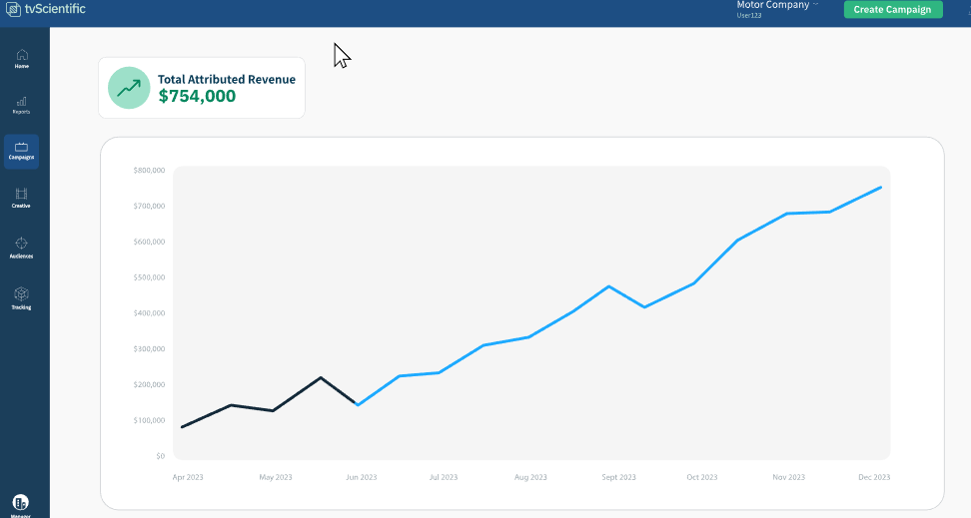
Task: Click the User123 label under Motor Company
Action: pos(749,16)
